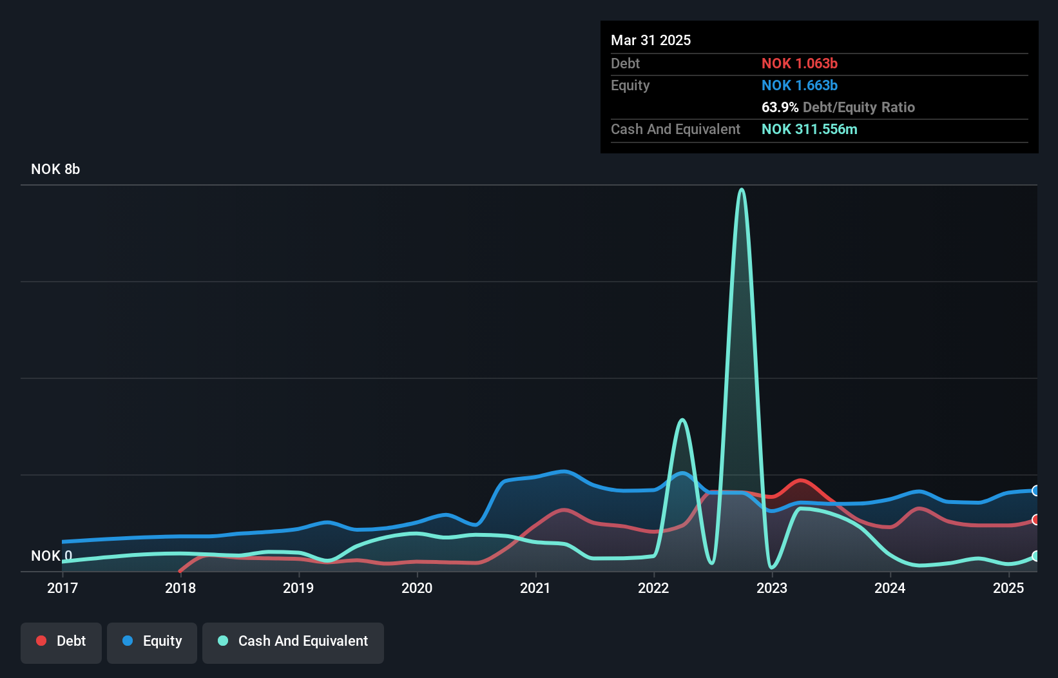Toggle the Debt series legend button
This screenshot has width=1058, height=678.
(61, 643)
